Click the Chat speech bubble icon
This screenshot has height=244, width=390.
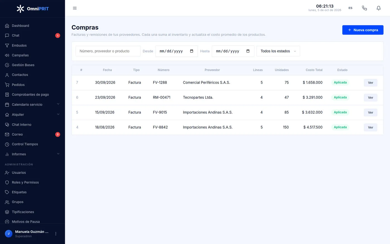(7, 35)
